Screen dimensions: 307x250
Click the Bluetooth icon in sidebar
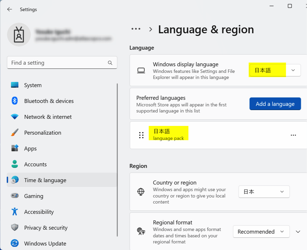click(x=15, y=101)
